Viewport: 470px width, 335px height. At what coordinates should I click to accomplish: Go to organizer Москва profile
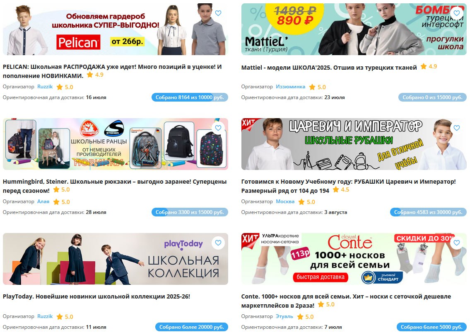[x=285, y=202]
